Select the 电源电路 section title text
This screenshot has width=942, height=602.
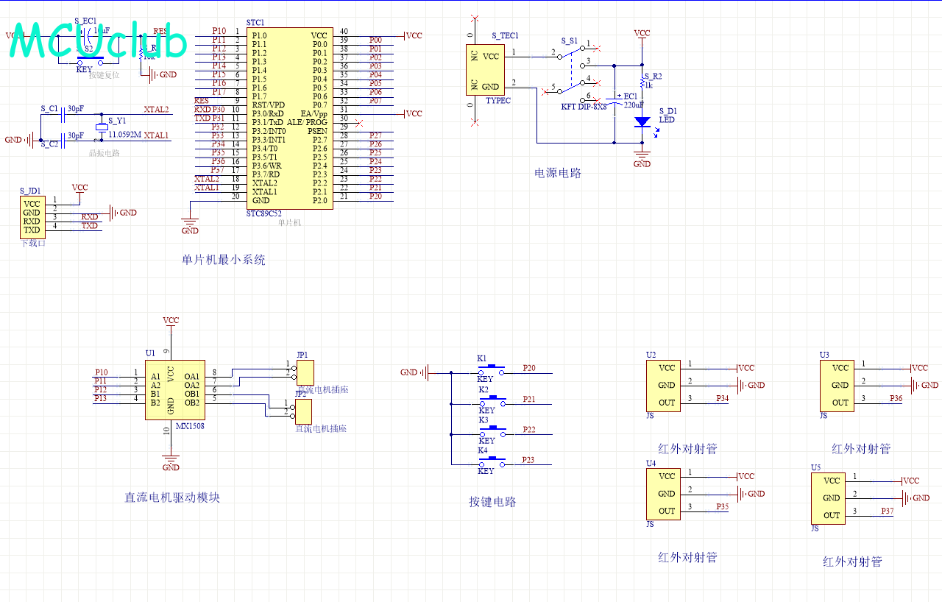pos(558,174)
